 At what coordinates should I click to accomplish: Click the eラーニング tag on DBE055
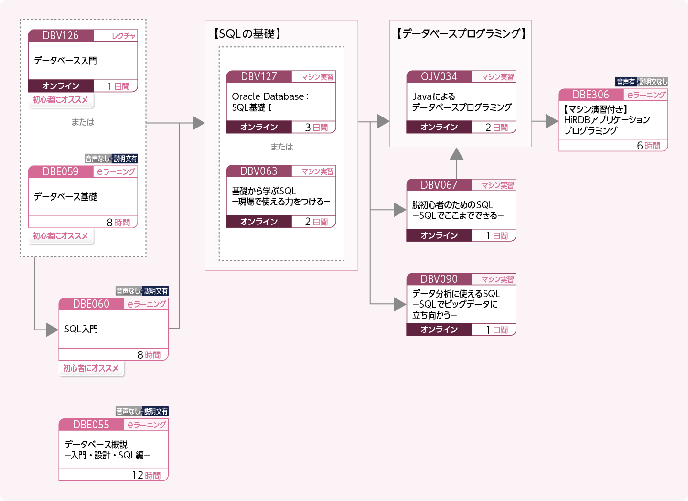tap(147, 425)
